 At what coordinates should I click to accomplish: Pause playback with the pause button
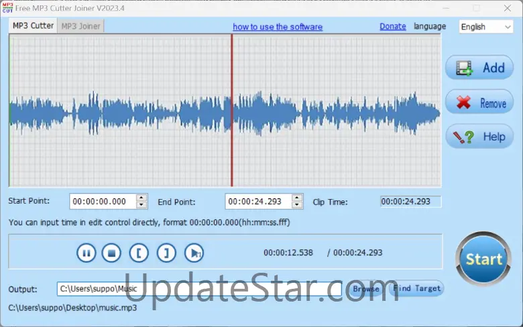(x=86, y=253)
